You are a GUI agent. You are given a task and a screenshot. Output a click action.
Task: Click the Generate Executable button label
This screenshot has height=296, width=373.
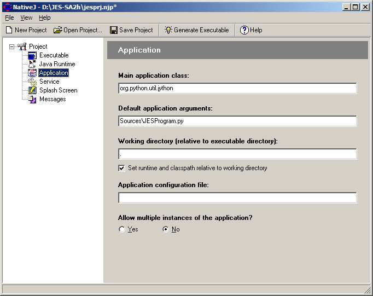click(201, 30)
